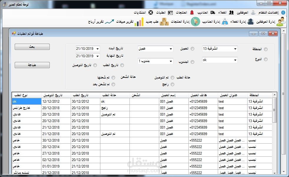The height and width of the screenshot is (177, 289).
Task: Open products management icon إدارة المنتجات
Action: pos(195,22)
